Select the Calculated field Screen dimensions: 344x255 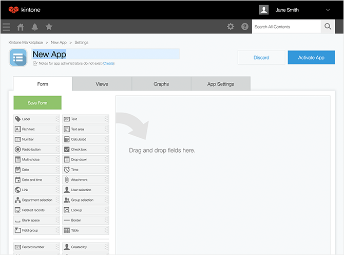click(86, 139)
